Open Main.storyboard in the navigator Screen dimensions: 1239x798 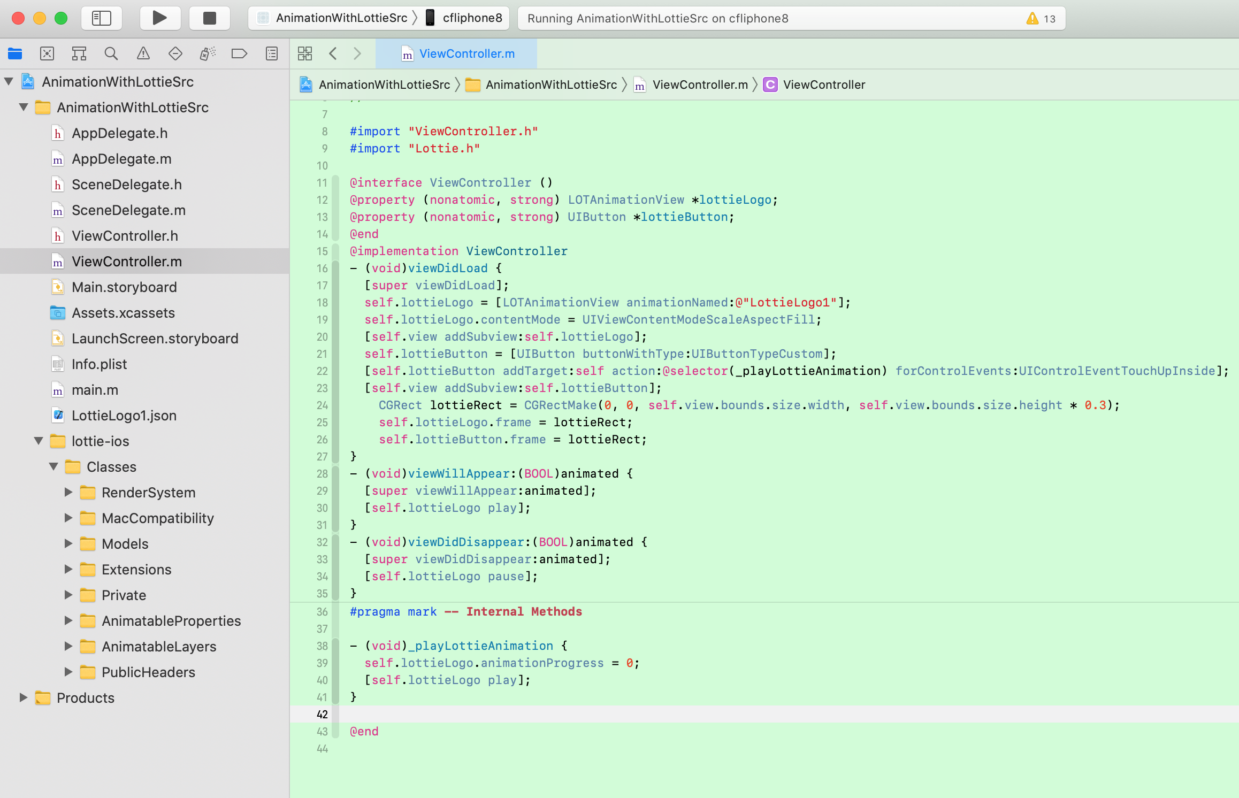click(124, 287)
